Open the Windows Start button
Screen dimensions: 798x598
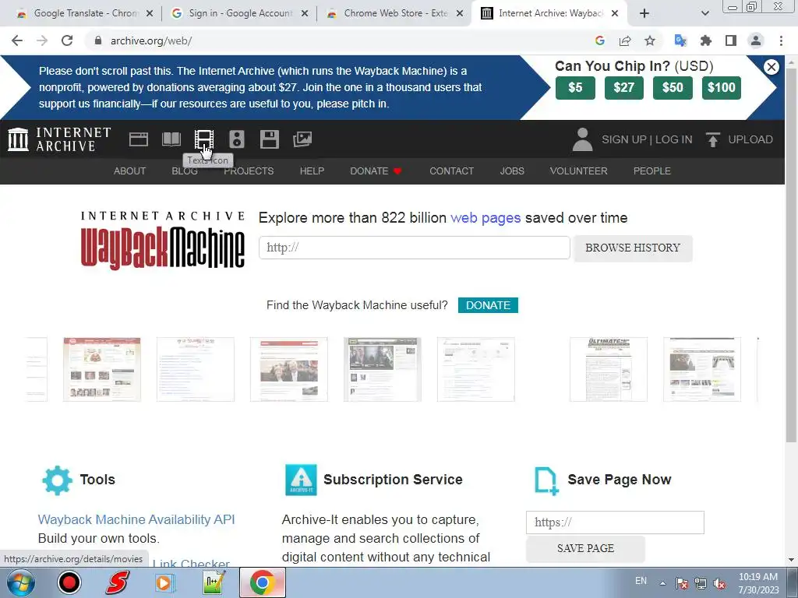click(x=21, y=582)
